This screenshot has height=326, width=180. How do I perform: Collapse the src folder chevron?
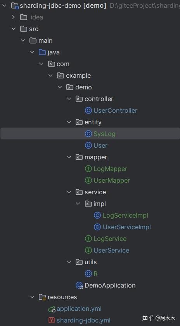(x=14, y=29)
